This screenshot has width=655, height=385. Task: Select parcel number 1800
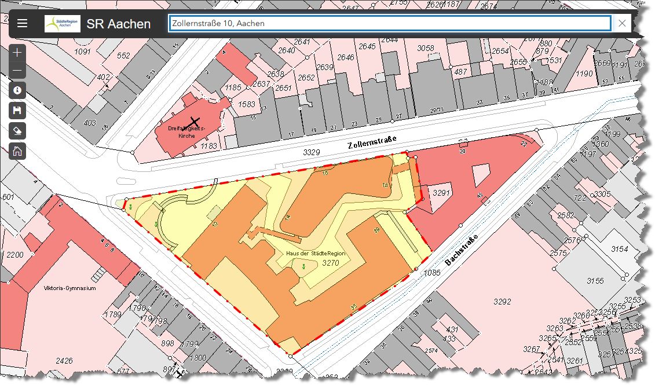click(198, 358)
